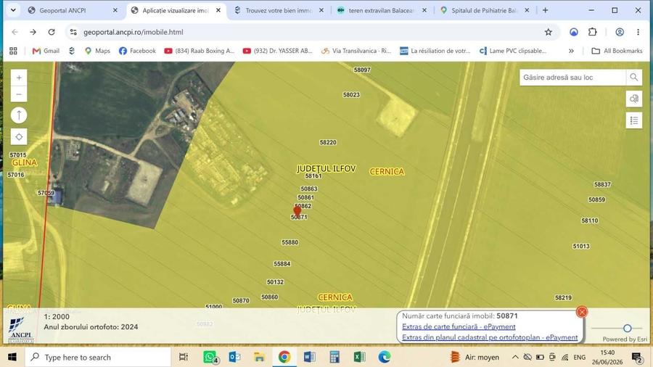The height and width of the screenshot is (367, 653).
Task: Expand the tab search dropdown arrow
Action: 13,10
